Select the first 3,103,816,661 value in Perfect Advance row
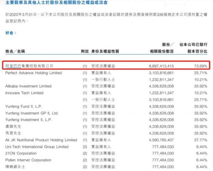Image resolution: width=213 pixels, height=171 pixels. (161, 73)
